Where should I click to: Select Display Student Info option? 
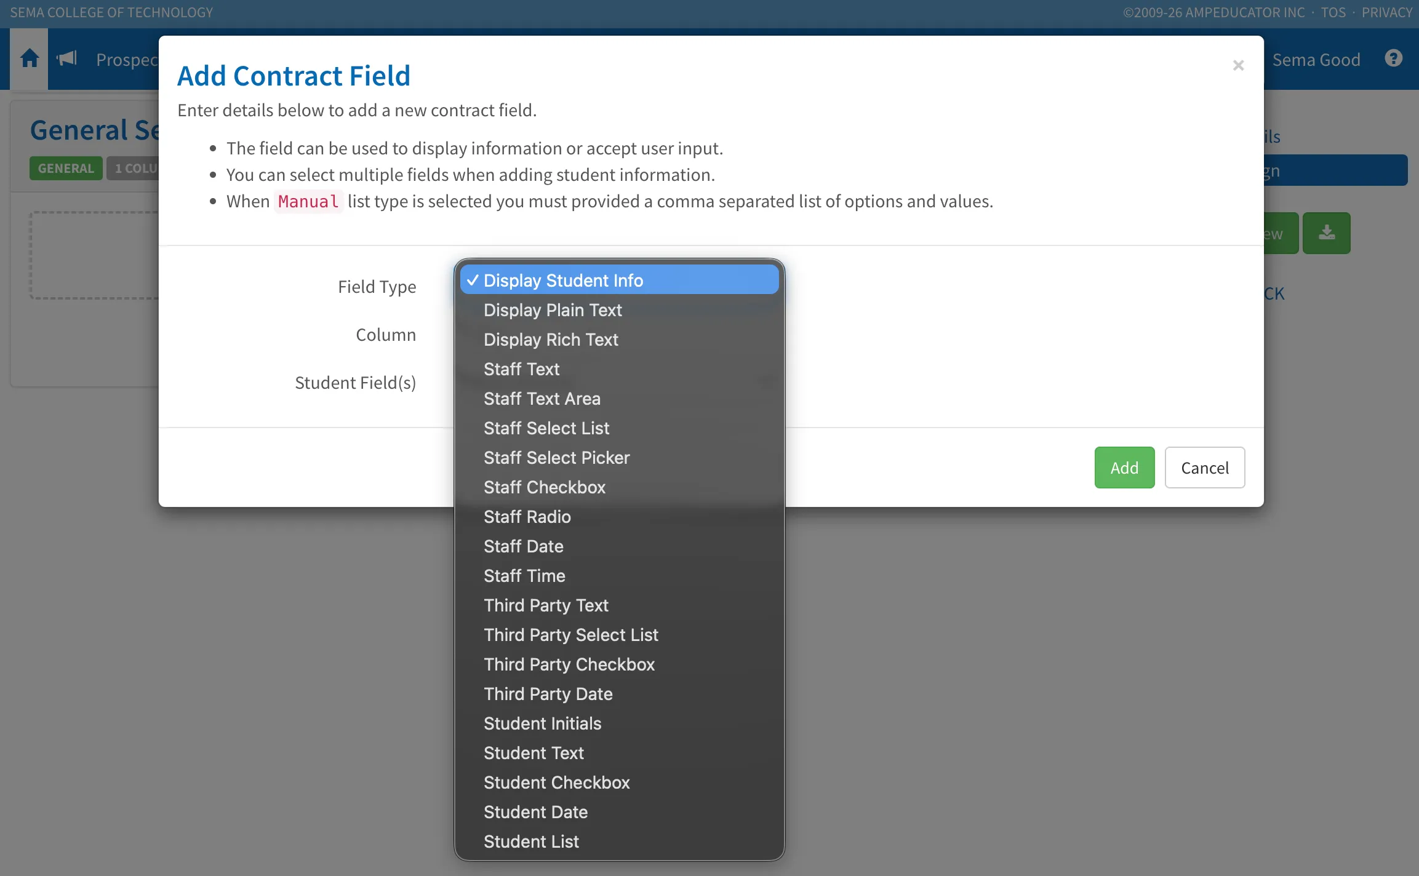coord(619,281)
